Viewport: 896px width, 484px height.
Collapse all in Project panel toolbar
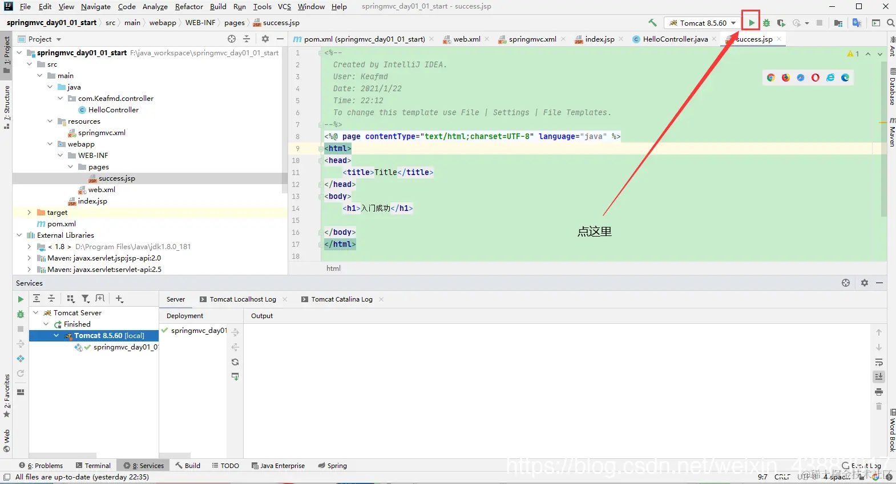pos(247,39)
